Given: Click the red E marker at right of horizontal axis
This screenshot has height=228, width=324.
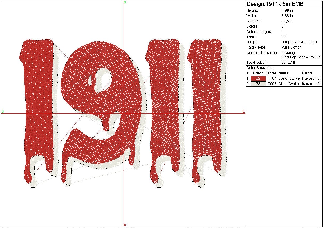Looking at the screenshot, I should click(x=243, y=111).
